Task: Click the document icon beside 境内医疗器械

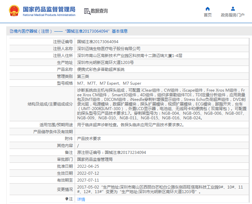Action: (x=12, y=31)
